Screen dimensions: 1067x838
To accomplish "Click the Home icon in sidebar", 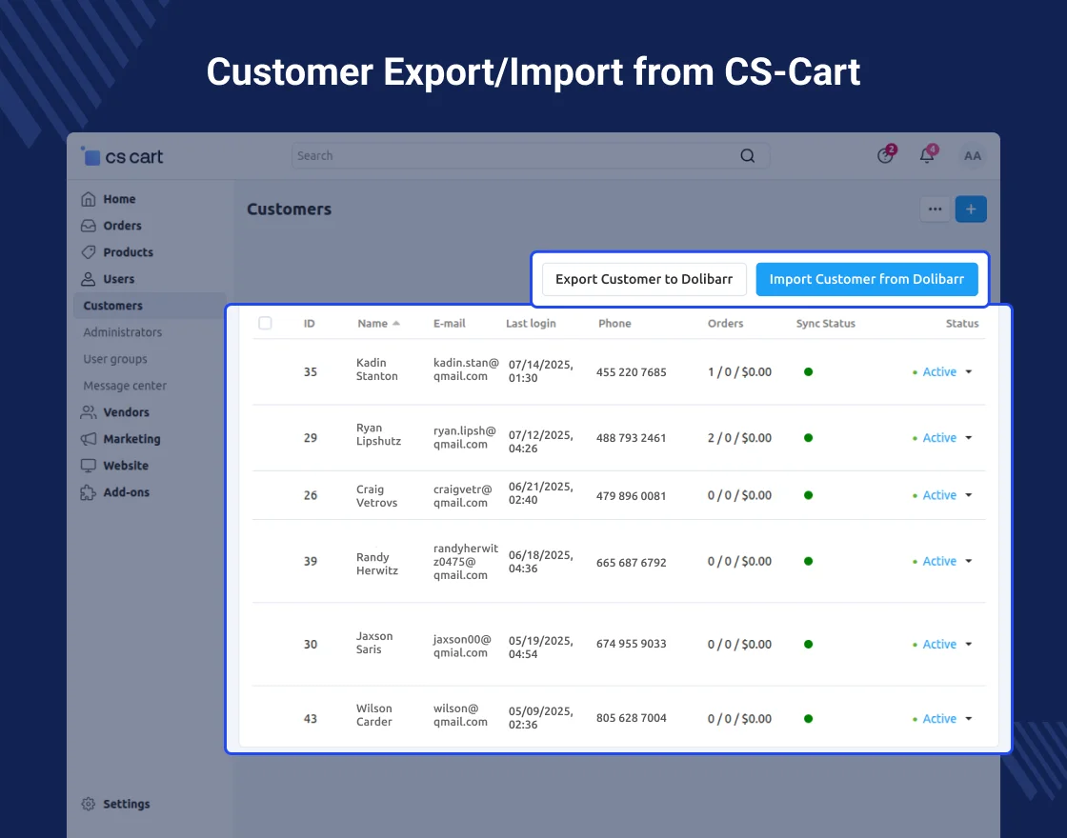I will click(89, 199).
